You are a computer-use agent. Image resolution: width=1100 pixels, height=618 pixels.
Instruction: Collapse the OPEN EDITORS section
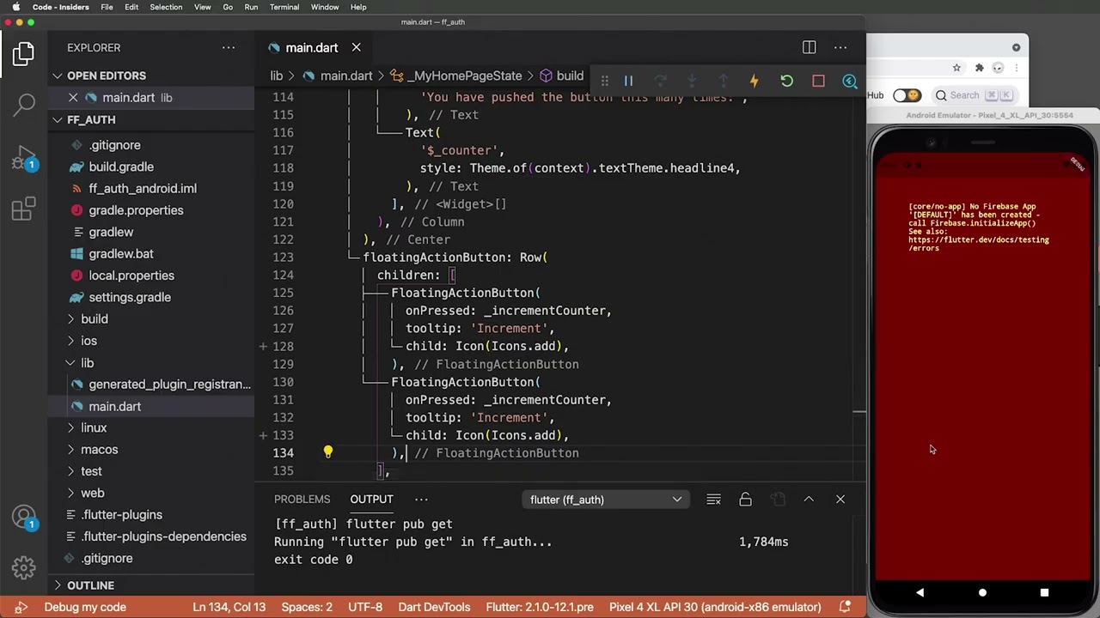click(58, 76)
